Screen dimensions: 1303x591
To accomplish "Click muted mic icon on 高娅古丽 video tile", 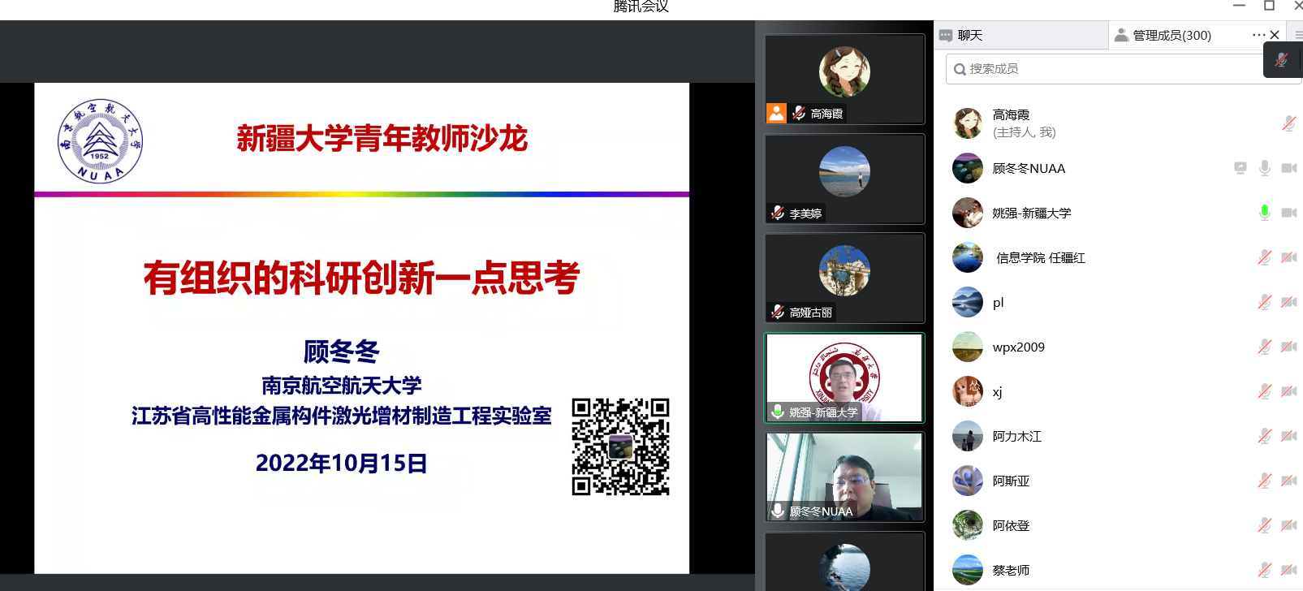I will (778, 312).
